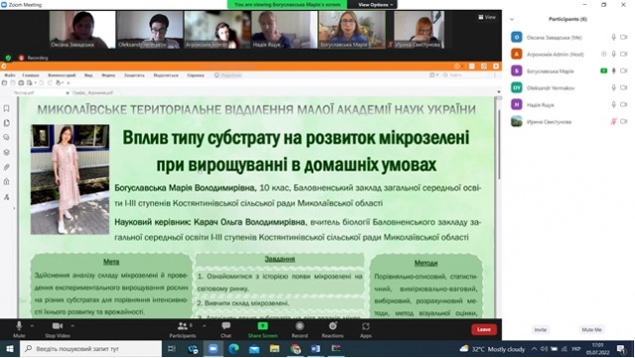The image size is (635, 358).
Task: Click Богуславська Марія participant row name
Action: pyautogui.click(x=551, y=70)
